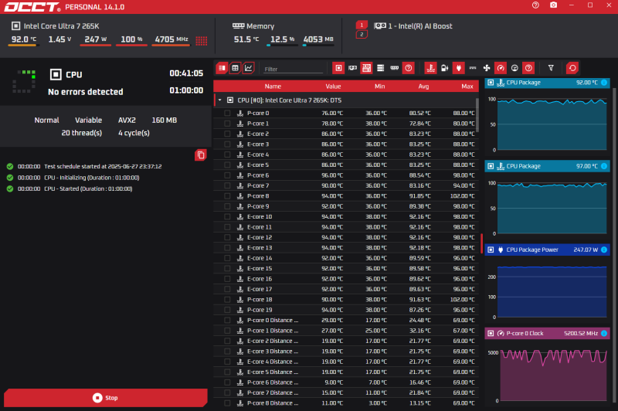Click the funnel filter icon

pos(551,68)
